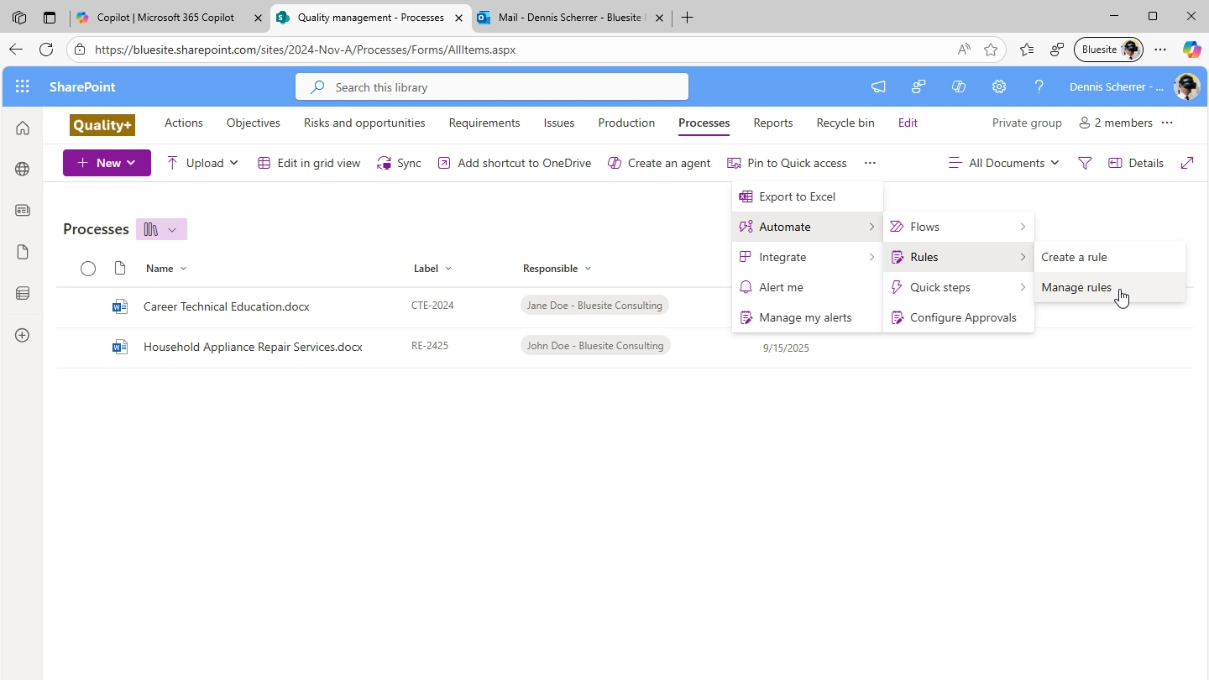The height and width of the screenshot is (680, 1209).
Task: Expand the Flows submenu
Action: click(x=959, y=227)
